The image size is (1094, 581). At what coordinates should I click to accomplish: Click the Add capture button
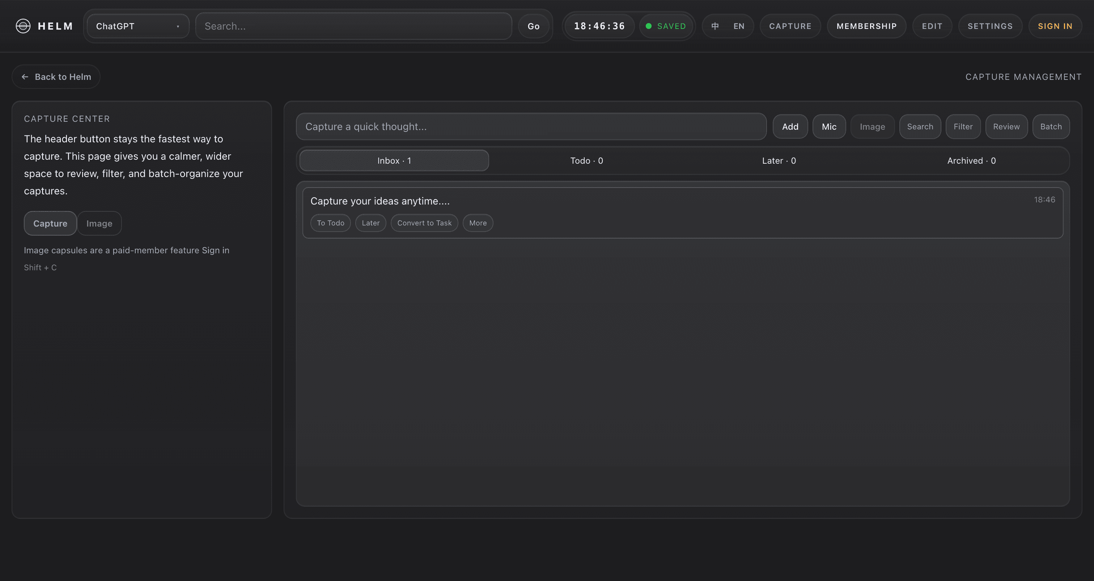(x=790, y=126)
